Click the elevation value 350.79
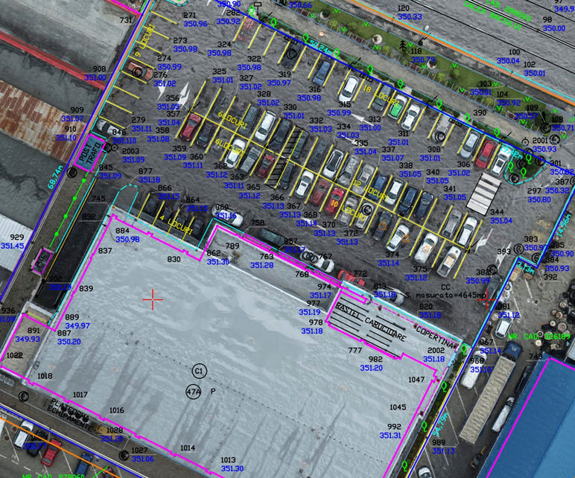575x478 pixels. (423, 60)
